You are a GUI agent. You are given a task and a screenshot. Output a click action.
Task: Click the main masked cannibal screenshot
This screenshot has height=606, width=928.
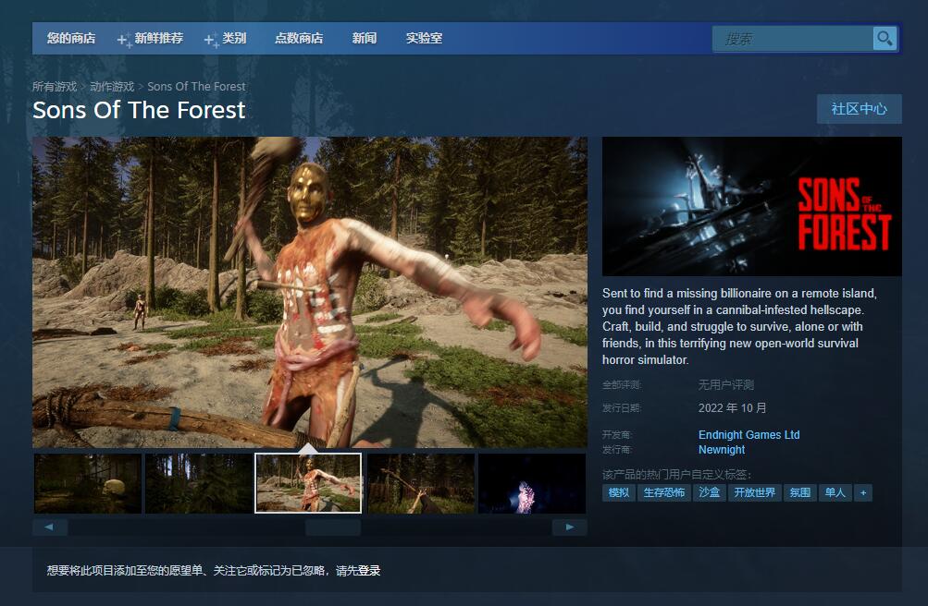click(310, 292)
